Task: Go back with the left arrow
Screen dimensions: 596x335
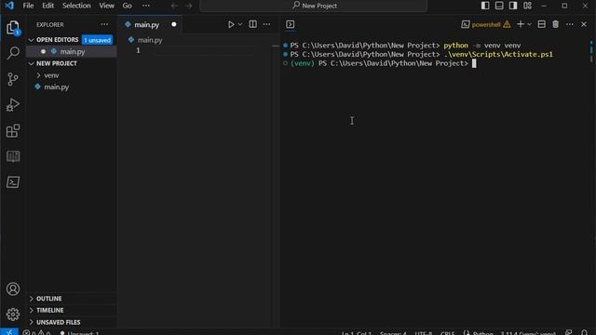Action: 174,6
